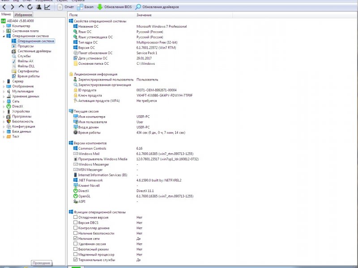358x268 pixels.
Task: Select the .NET Framework row
Action: [127, 180]
